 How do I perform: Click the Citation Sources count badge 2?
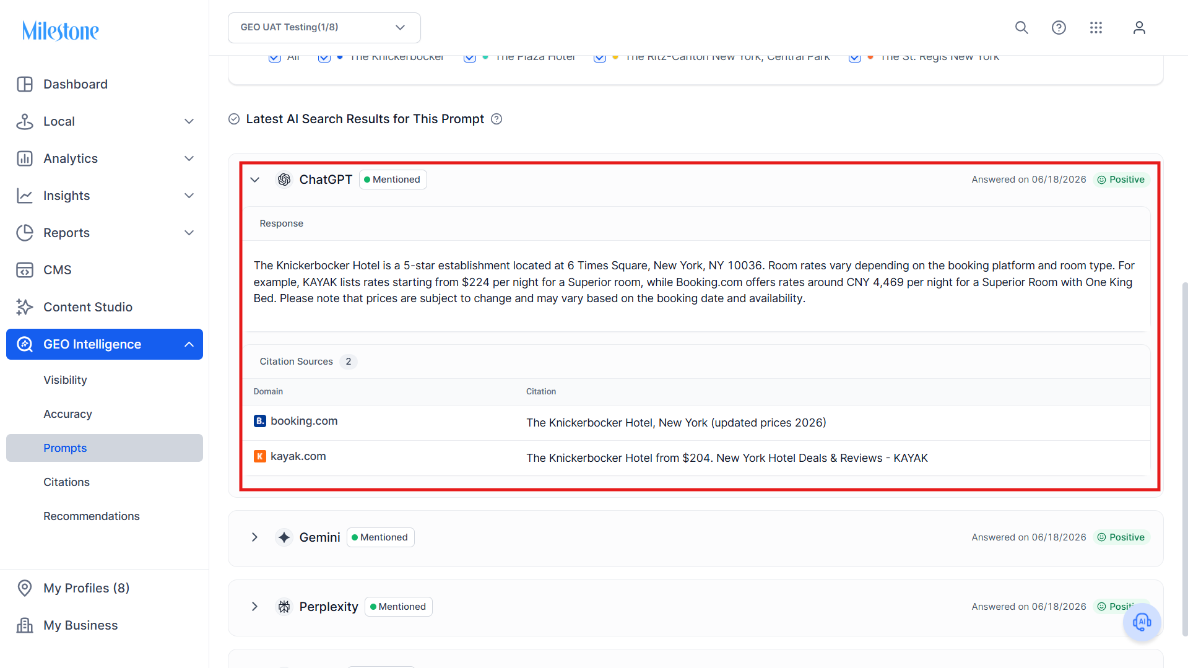point(349,362)
